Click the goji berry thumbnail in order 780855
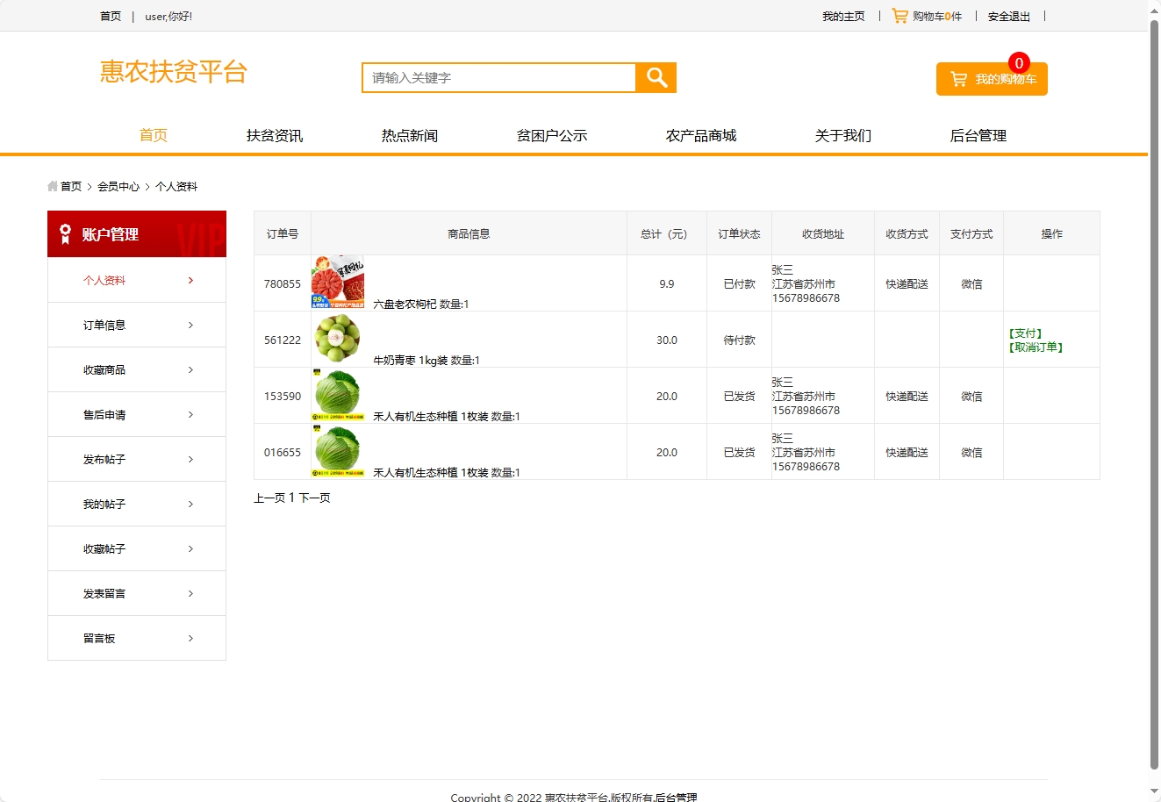1161x802 pixels. coord(337,279)
